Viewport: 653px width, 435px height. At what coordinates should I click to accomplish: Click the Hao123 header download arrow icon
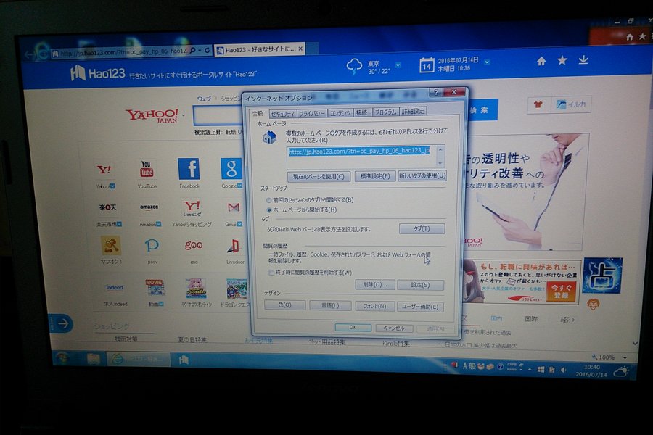[583, 60]
